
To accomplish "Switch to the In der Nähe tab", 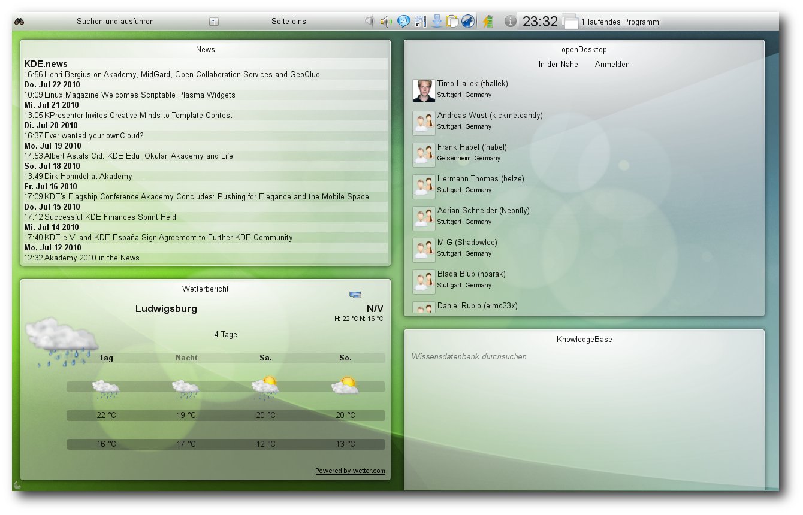I will click(x=559, y=64).
